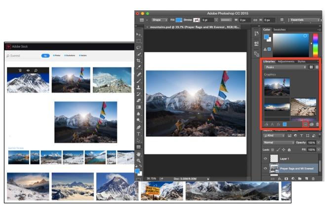Screen dimensions: 326x217
Task: Click the Add Character Style icon in Libraries
Action: 272,124
